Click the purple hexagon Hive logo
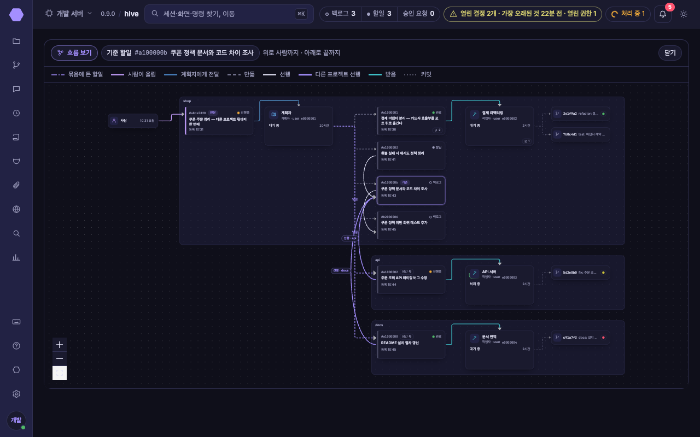Image resolution: width=700 pixels, height=437 pixels. (x=16, y=15)
